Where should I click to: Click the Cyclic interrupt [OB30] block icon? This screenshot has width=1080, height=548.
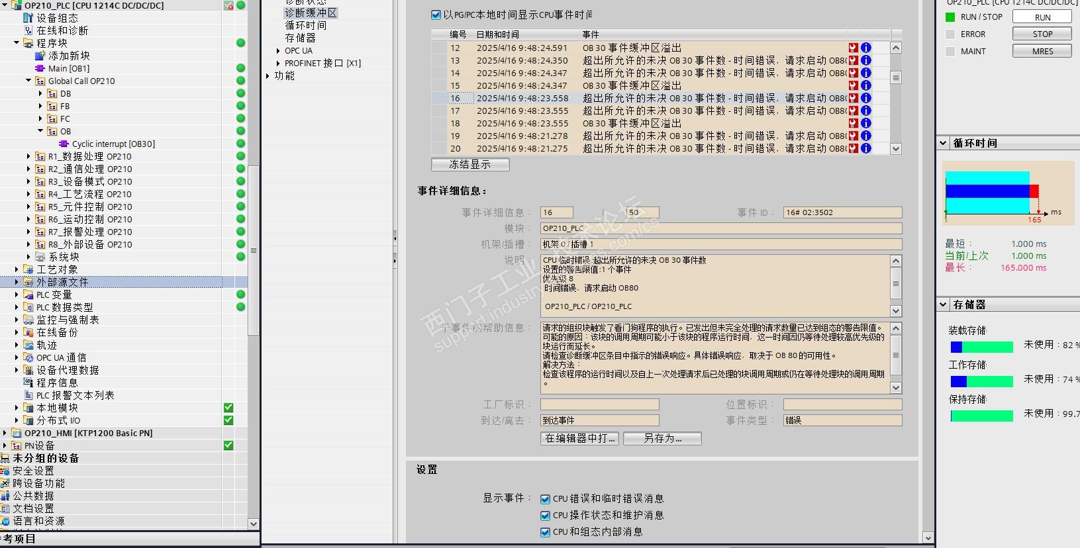pyautogui.click(x=64, y=144)
